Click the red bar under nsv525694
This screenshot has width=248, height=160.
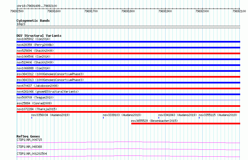(x=128, y=53)
